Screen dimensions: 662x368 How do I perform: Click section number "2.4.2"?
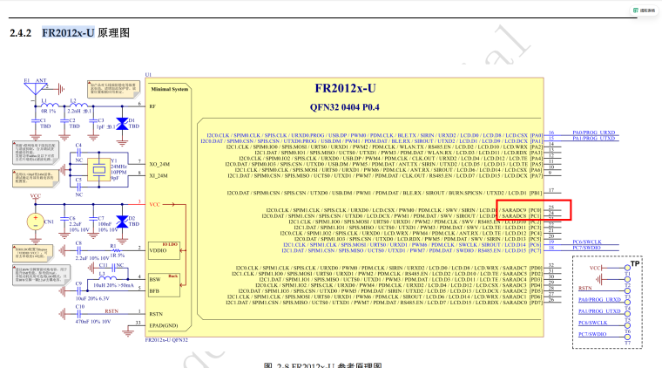point(21,33)
